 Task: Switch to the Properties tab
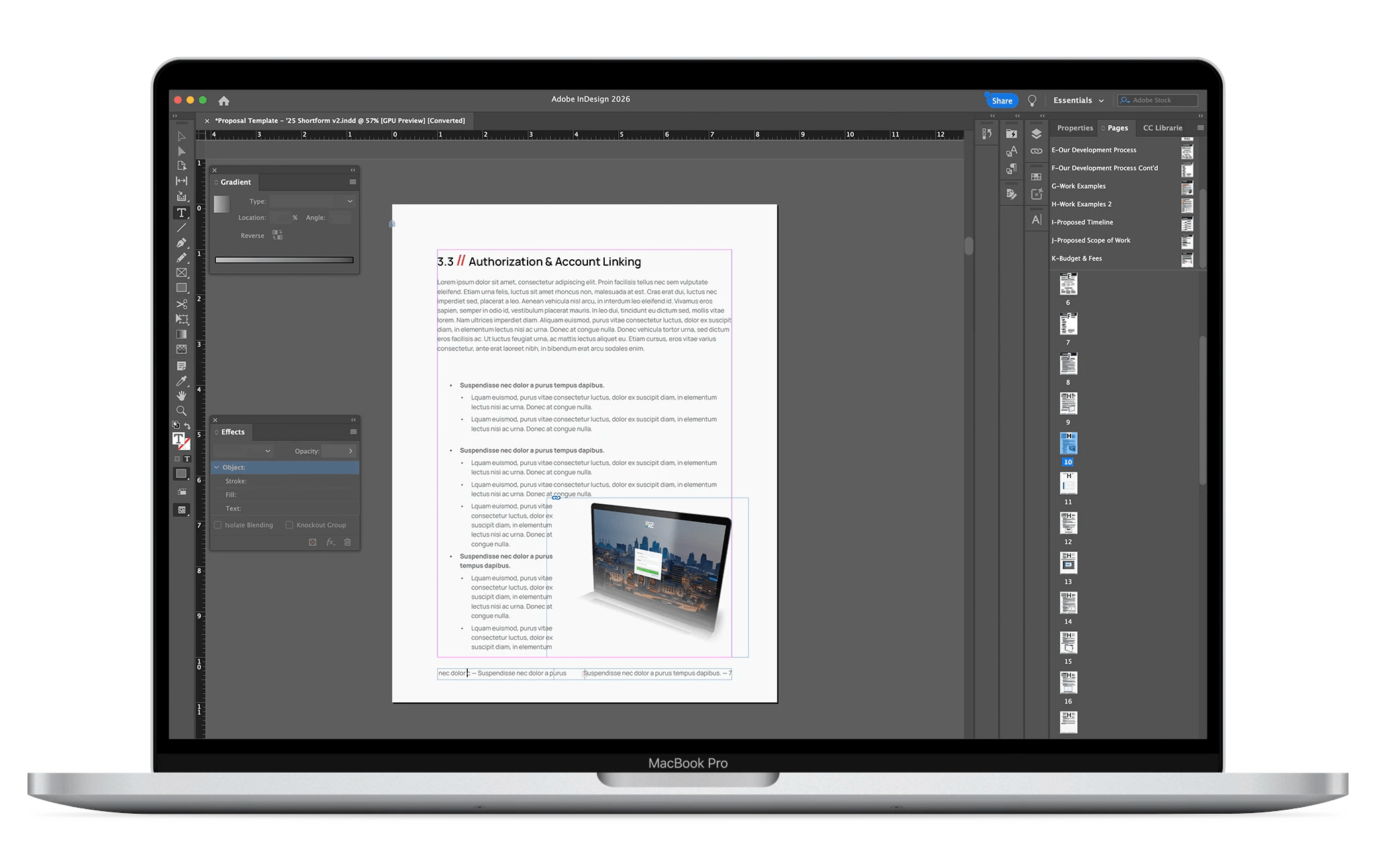[1074, 128]
